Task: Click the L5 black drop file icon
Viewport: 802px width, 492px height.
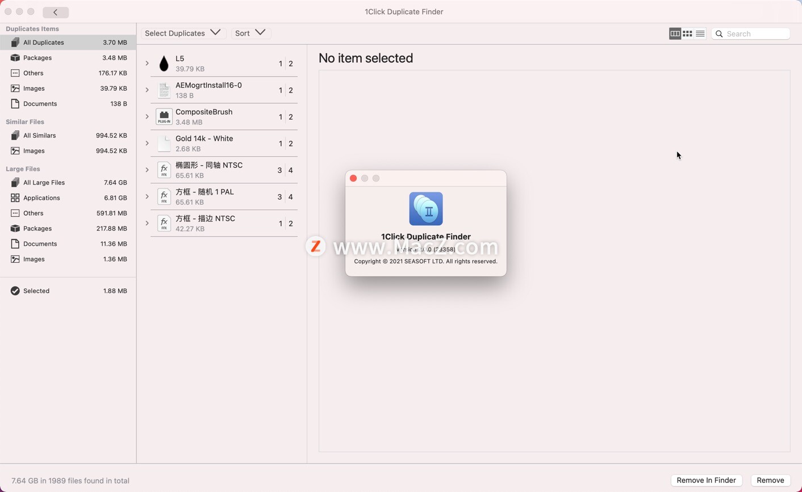Action: (x=164, y=64)
